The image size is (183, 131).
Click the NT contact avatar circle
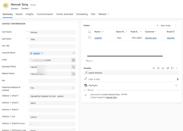click(x=6, y=6)
